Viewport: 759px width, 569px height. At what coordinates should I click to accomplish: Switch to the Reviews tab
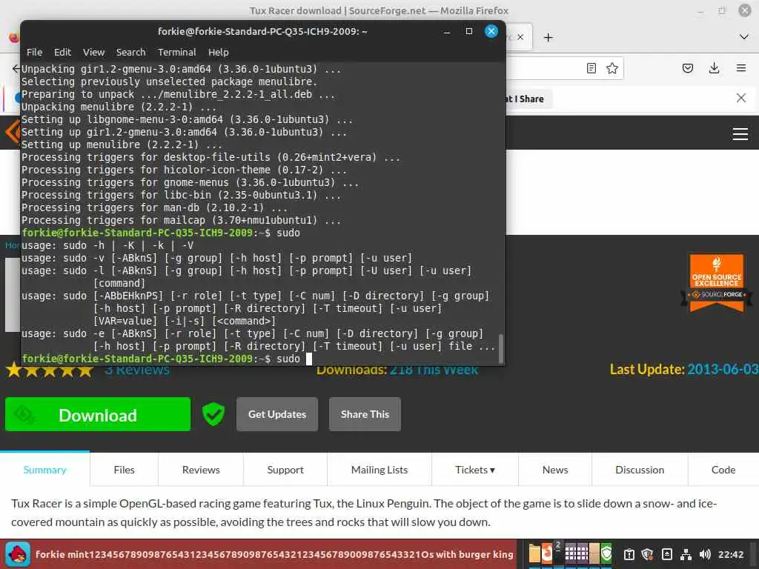[x=201, y=470]
